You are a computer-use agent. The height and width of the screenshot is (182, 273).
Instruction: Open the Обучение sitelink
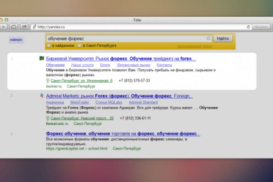tap(55, 65)
